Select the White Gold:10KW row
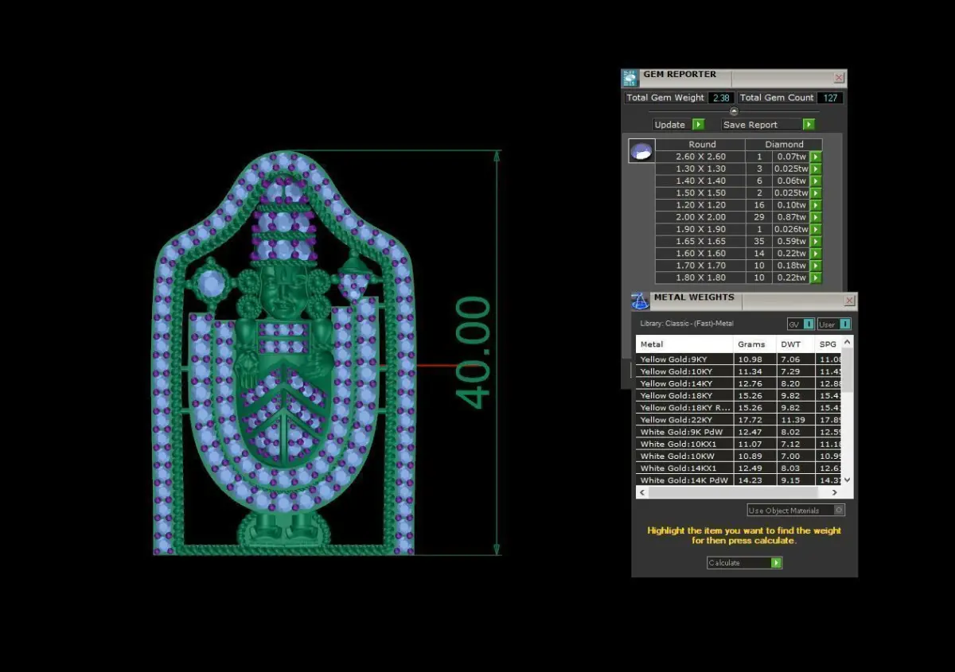This screenshot has width=955, height=672. coord(739,456)
